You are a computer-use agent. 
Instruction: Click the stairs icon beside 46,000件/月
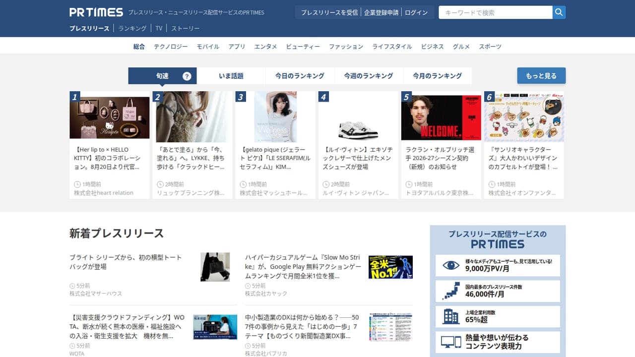pyautogui.click(x=451, y=291)
